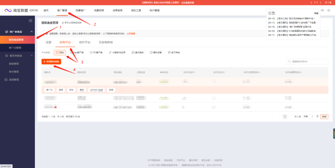335x168 pixels.
Task: Open 效果报表 in top navigation
Action: (118, 10)
